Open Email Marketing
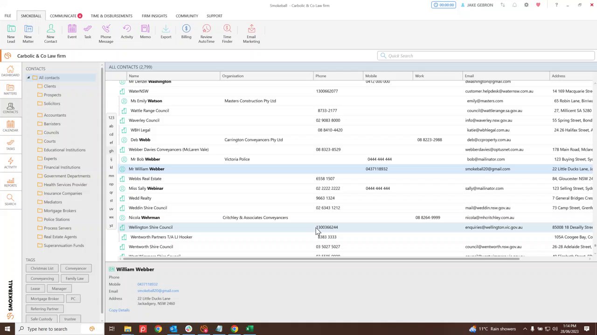Image resolution: width=597 pixels, height=335 pixels. point(251,33)
